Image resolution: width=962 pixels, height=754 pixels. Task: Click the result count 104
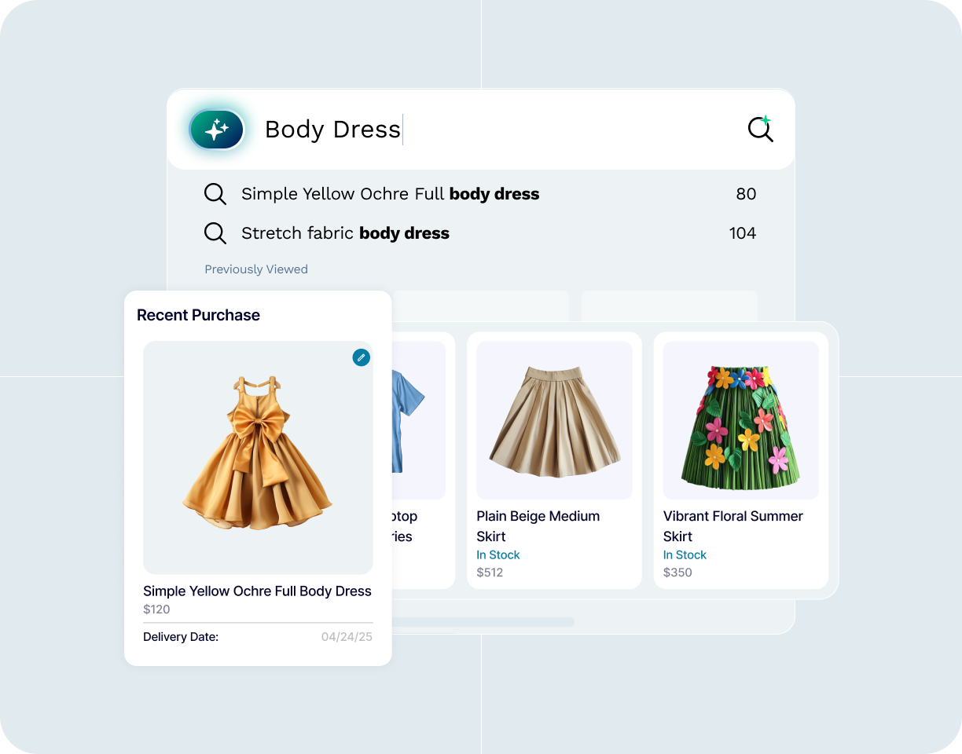743,233
